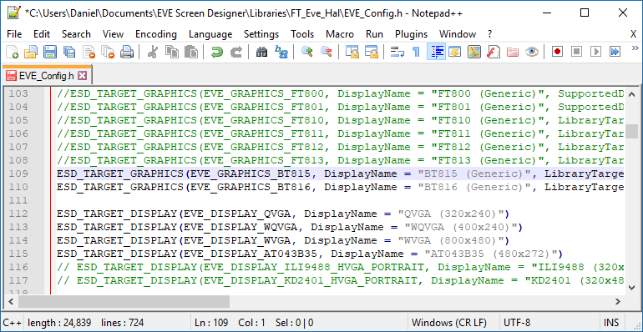Image resolution: width=643 pixels, height=332 pixels.
Task: Open the Search menu
Action: (76, 34)
